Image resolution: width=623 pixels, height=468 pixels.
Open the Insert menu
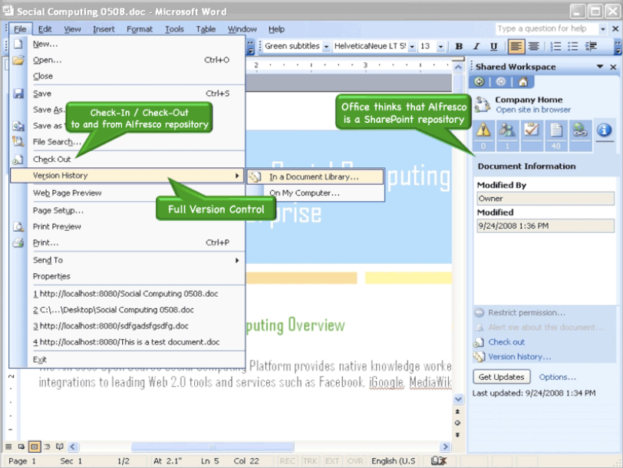point(104,29)
